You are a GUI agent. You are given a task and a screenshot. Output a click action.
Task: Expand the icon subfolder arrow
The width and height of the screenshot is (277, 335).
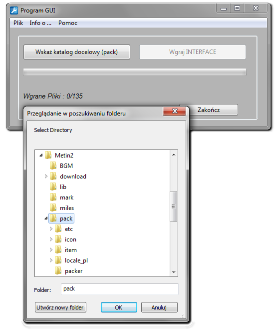click(51, 239)
